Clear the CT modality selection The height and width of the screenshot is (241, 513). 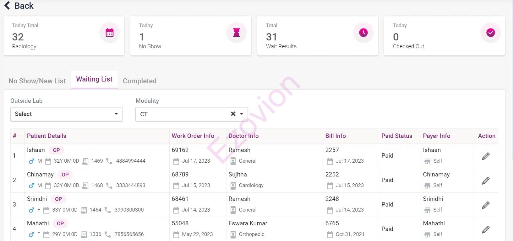click(x=233, y=114)
